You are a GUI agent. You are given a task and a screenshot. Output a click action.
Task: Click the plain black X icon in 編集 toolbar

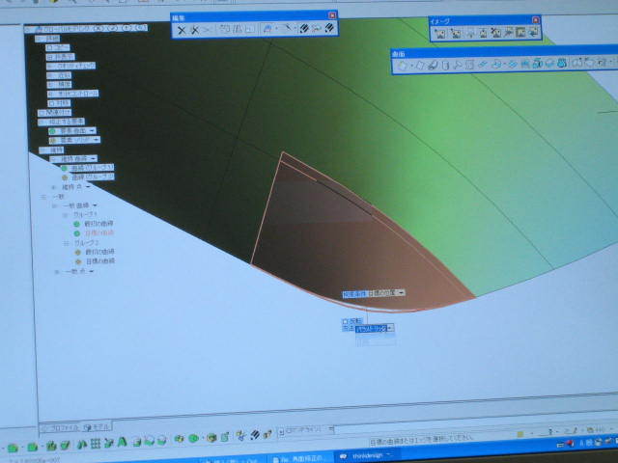point(182,30)
